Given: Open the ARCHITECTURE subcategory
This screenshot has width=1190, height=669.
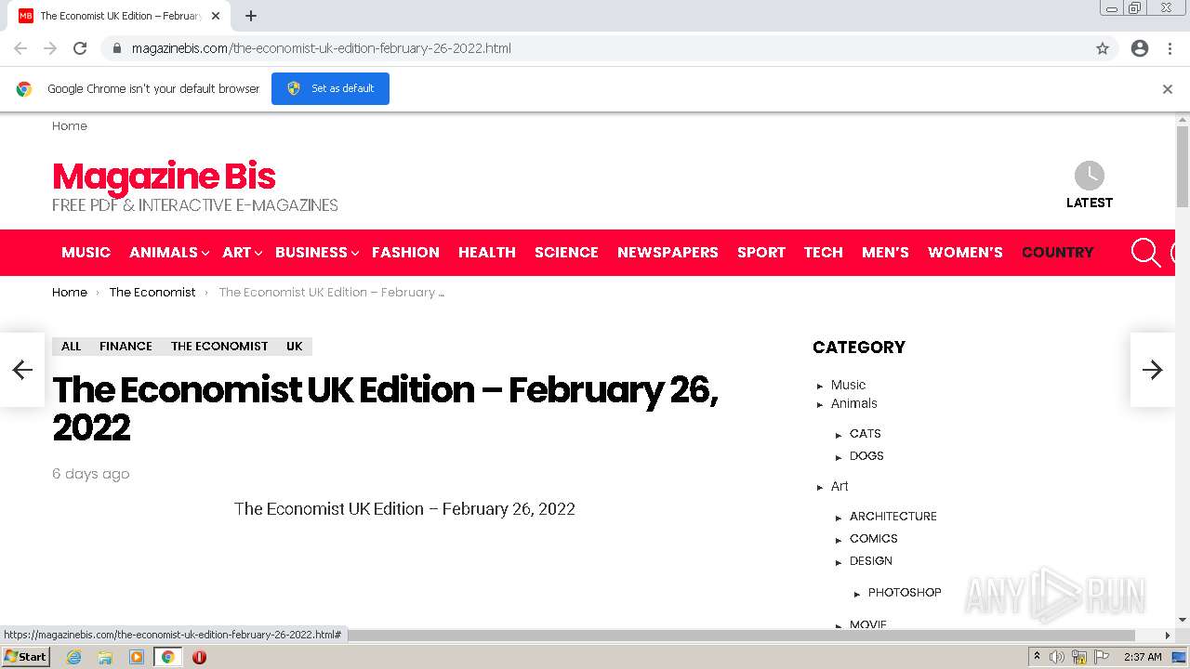Looking at the screenshot, I should [893, 517].
